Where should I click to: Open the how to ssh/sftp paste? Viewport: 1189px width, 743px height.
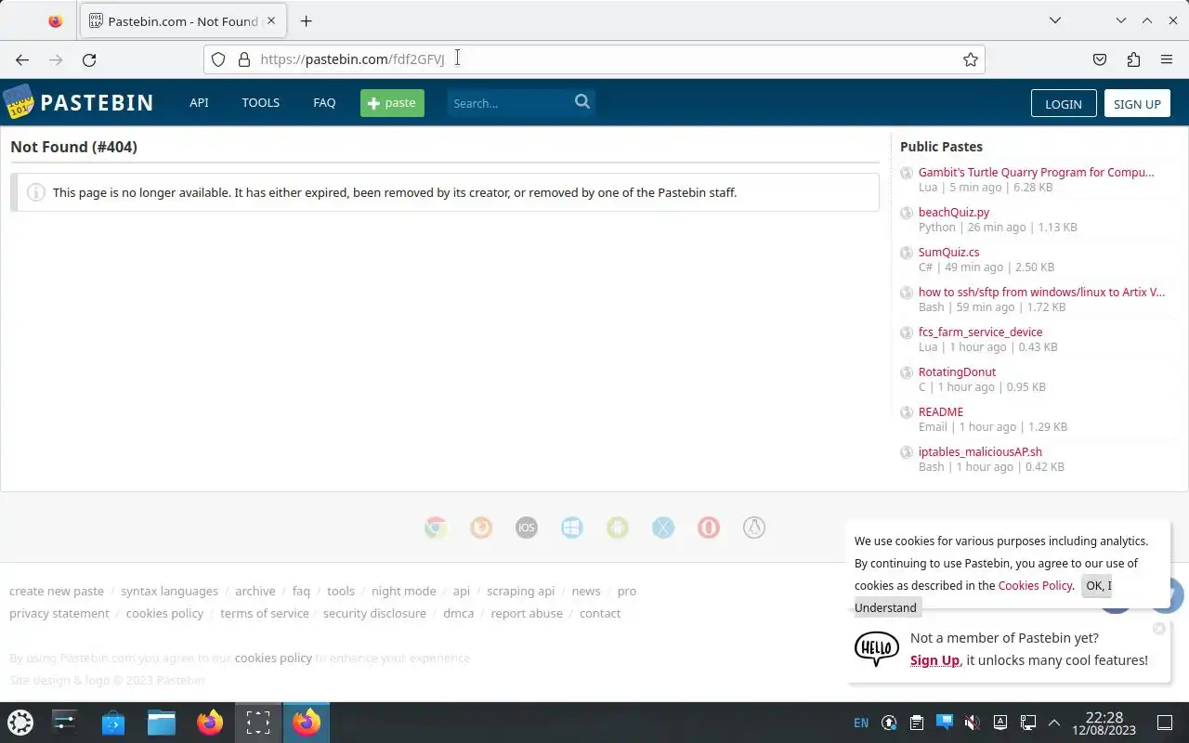tap(1041, 292)
